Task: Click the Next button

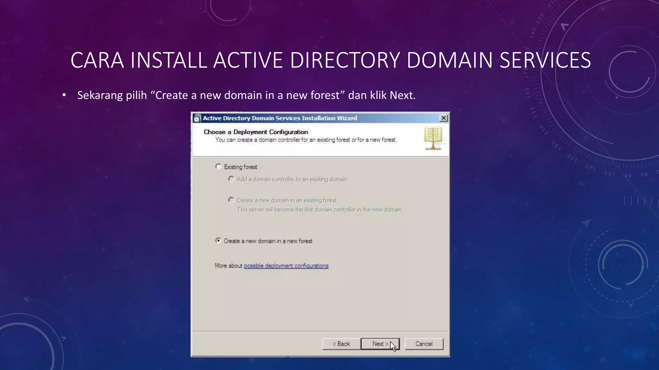Action: click(x=380, y=344)
